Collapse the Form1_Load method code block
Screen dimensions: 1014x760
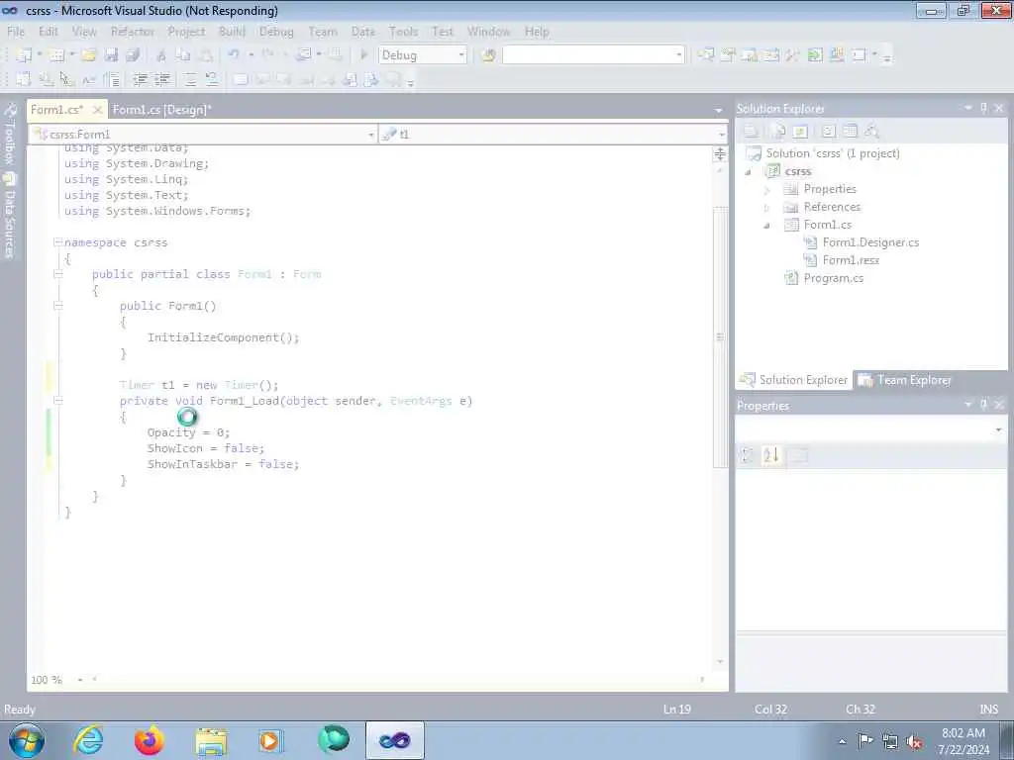point(58,401)
